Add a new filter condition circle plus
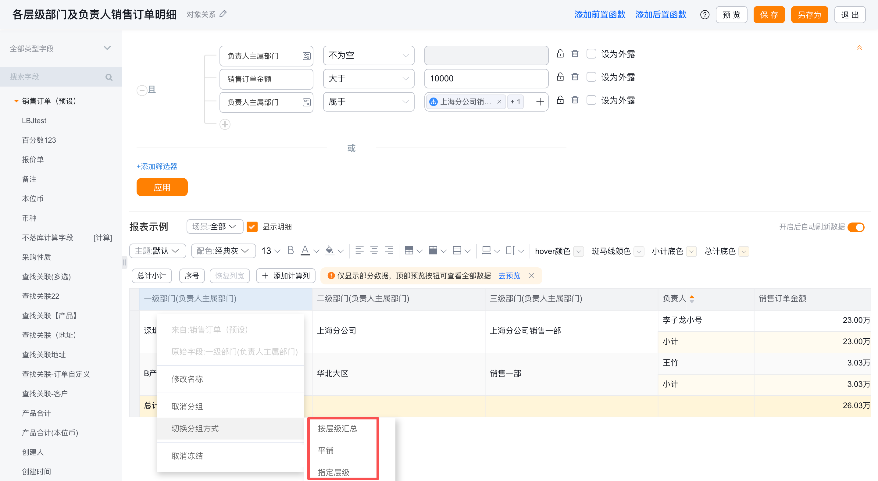Viewport: 878px width, 481px height. (225, 124)
